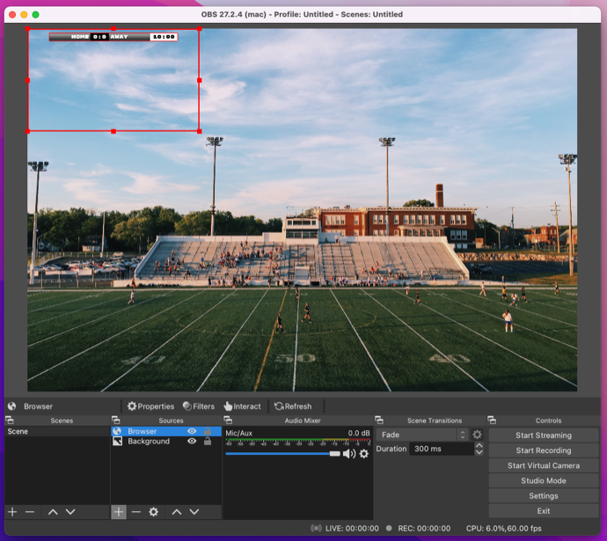Open Filters for the selected source

[x=198, y=406]
